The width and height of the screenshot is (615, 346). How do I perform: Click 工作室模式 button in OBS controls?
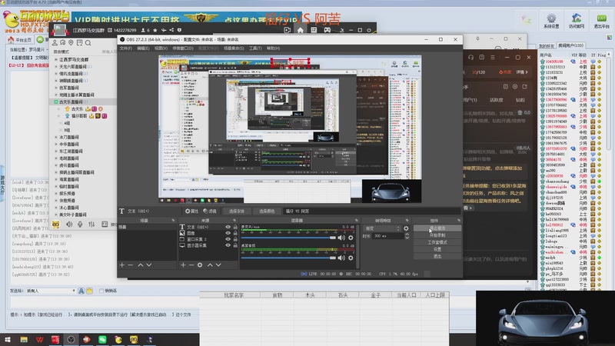(x=437, y=242)
